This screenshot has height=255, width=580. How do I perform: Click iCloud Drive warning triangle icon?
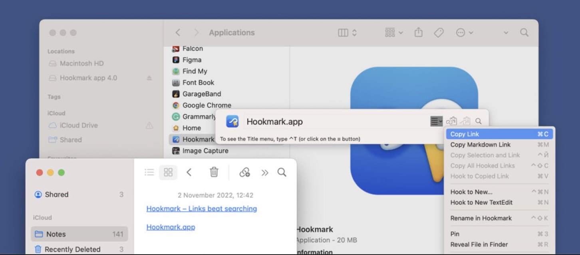pos(149,126)
